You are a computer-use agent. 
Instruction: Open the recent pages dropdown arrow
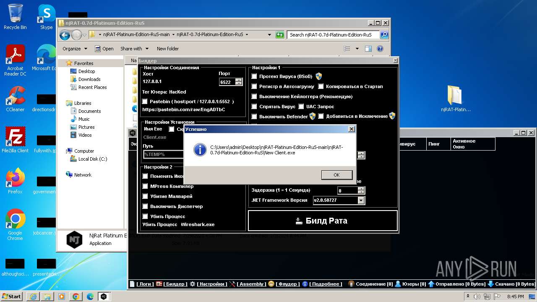[x=84, y=35]
